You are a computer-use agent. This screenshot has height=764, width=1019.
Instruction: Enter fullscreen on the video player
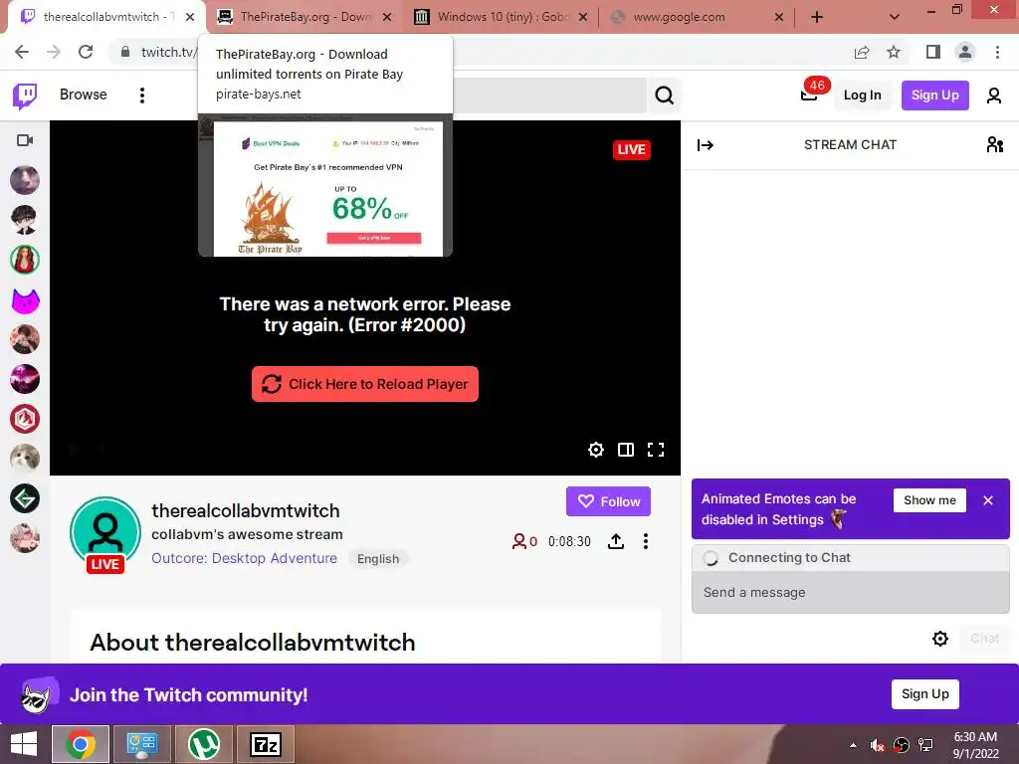click(x=656, y=450)
